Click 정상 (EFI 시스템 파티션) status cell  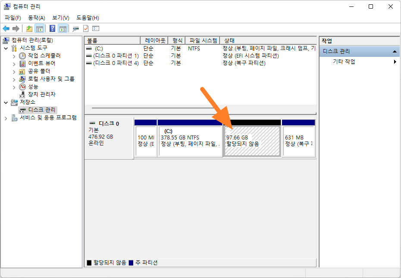tap(251, 56)
